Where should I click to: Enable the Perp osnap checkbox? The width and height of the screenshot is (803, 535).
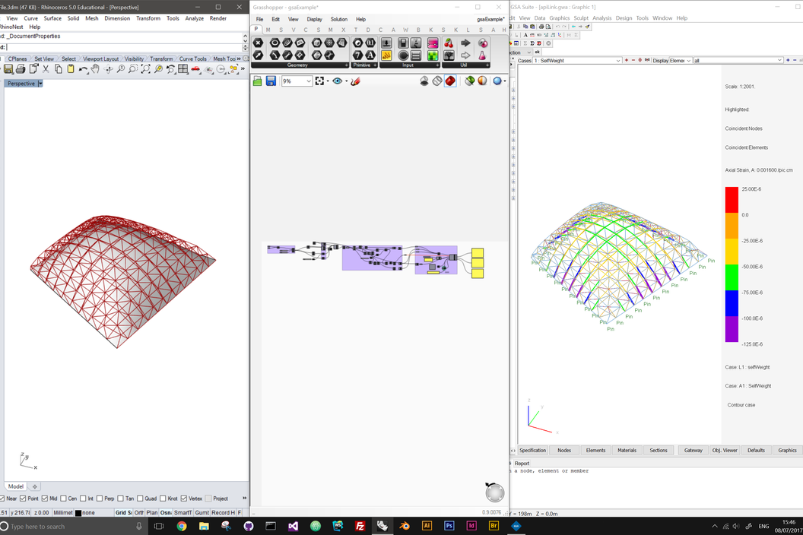click(x=100, y=499)
